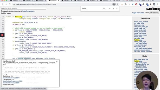160x90 pixels.
Task: Open __memcpy_mcsafe in History
Action: [141, 68]
